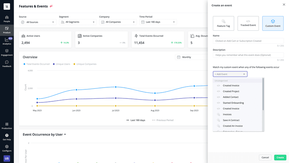Open Feedback from the sidebar
Image resolution: width=289 pixels, height=163 pixels.
click(7, 63)
